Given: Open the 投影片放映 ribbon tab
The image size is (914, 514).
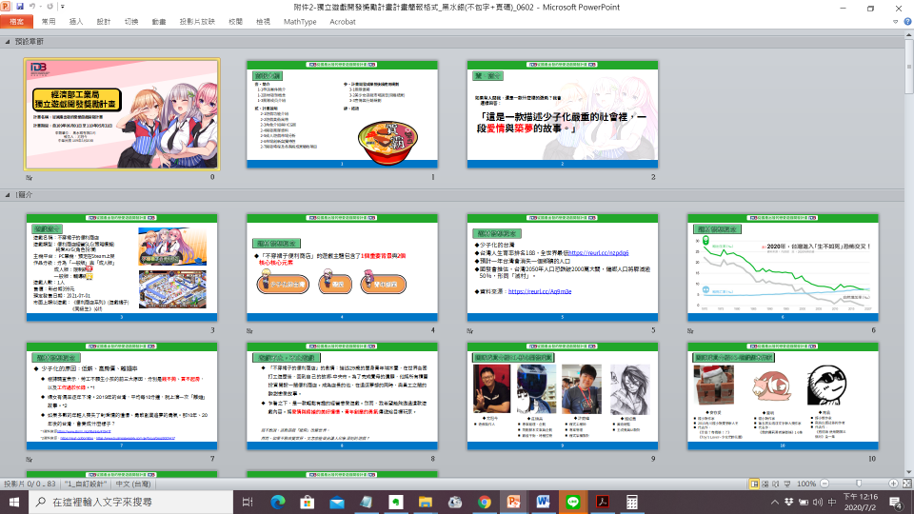Looking at the screenshot, I should pos(197,22).
